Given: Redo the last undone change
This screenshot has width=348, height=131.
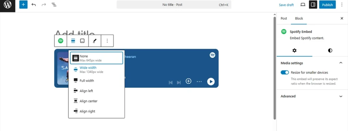Looking at the screenshot, I should [x=44, y=5].
